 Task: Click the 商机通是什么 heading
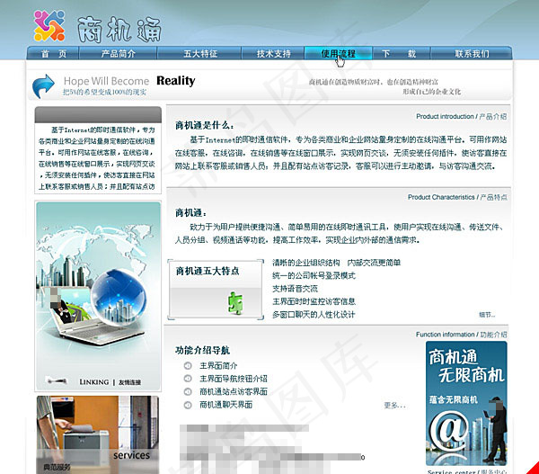(x=205, y=126)
